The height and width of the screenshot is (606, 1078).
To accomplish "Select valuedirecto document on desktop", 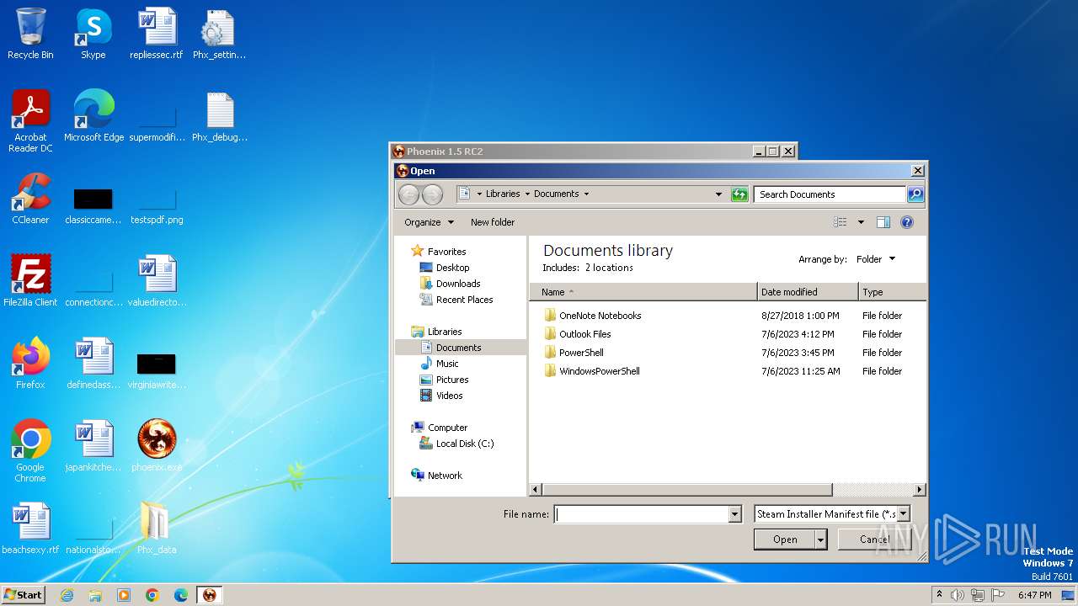I will coord(157,281).
